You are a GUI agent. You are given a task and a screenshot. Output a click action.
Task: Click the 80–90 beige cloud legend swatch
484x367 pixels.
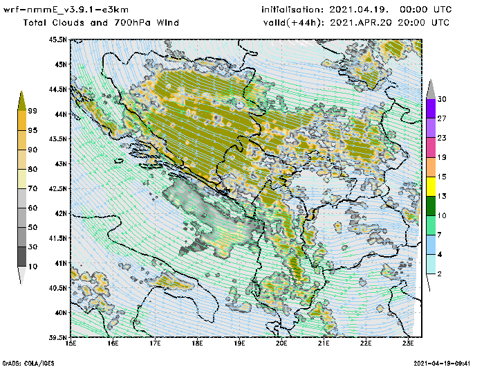tap(21, 159)
